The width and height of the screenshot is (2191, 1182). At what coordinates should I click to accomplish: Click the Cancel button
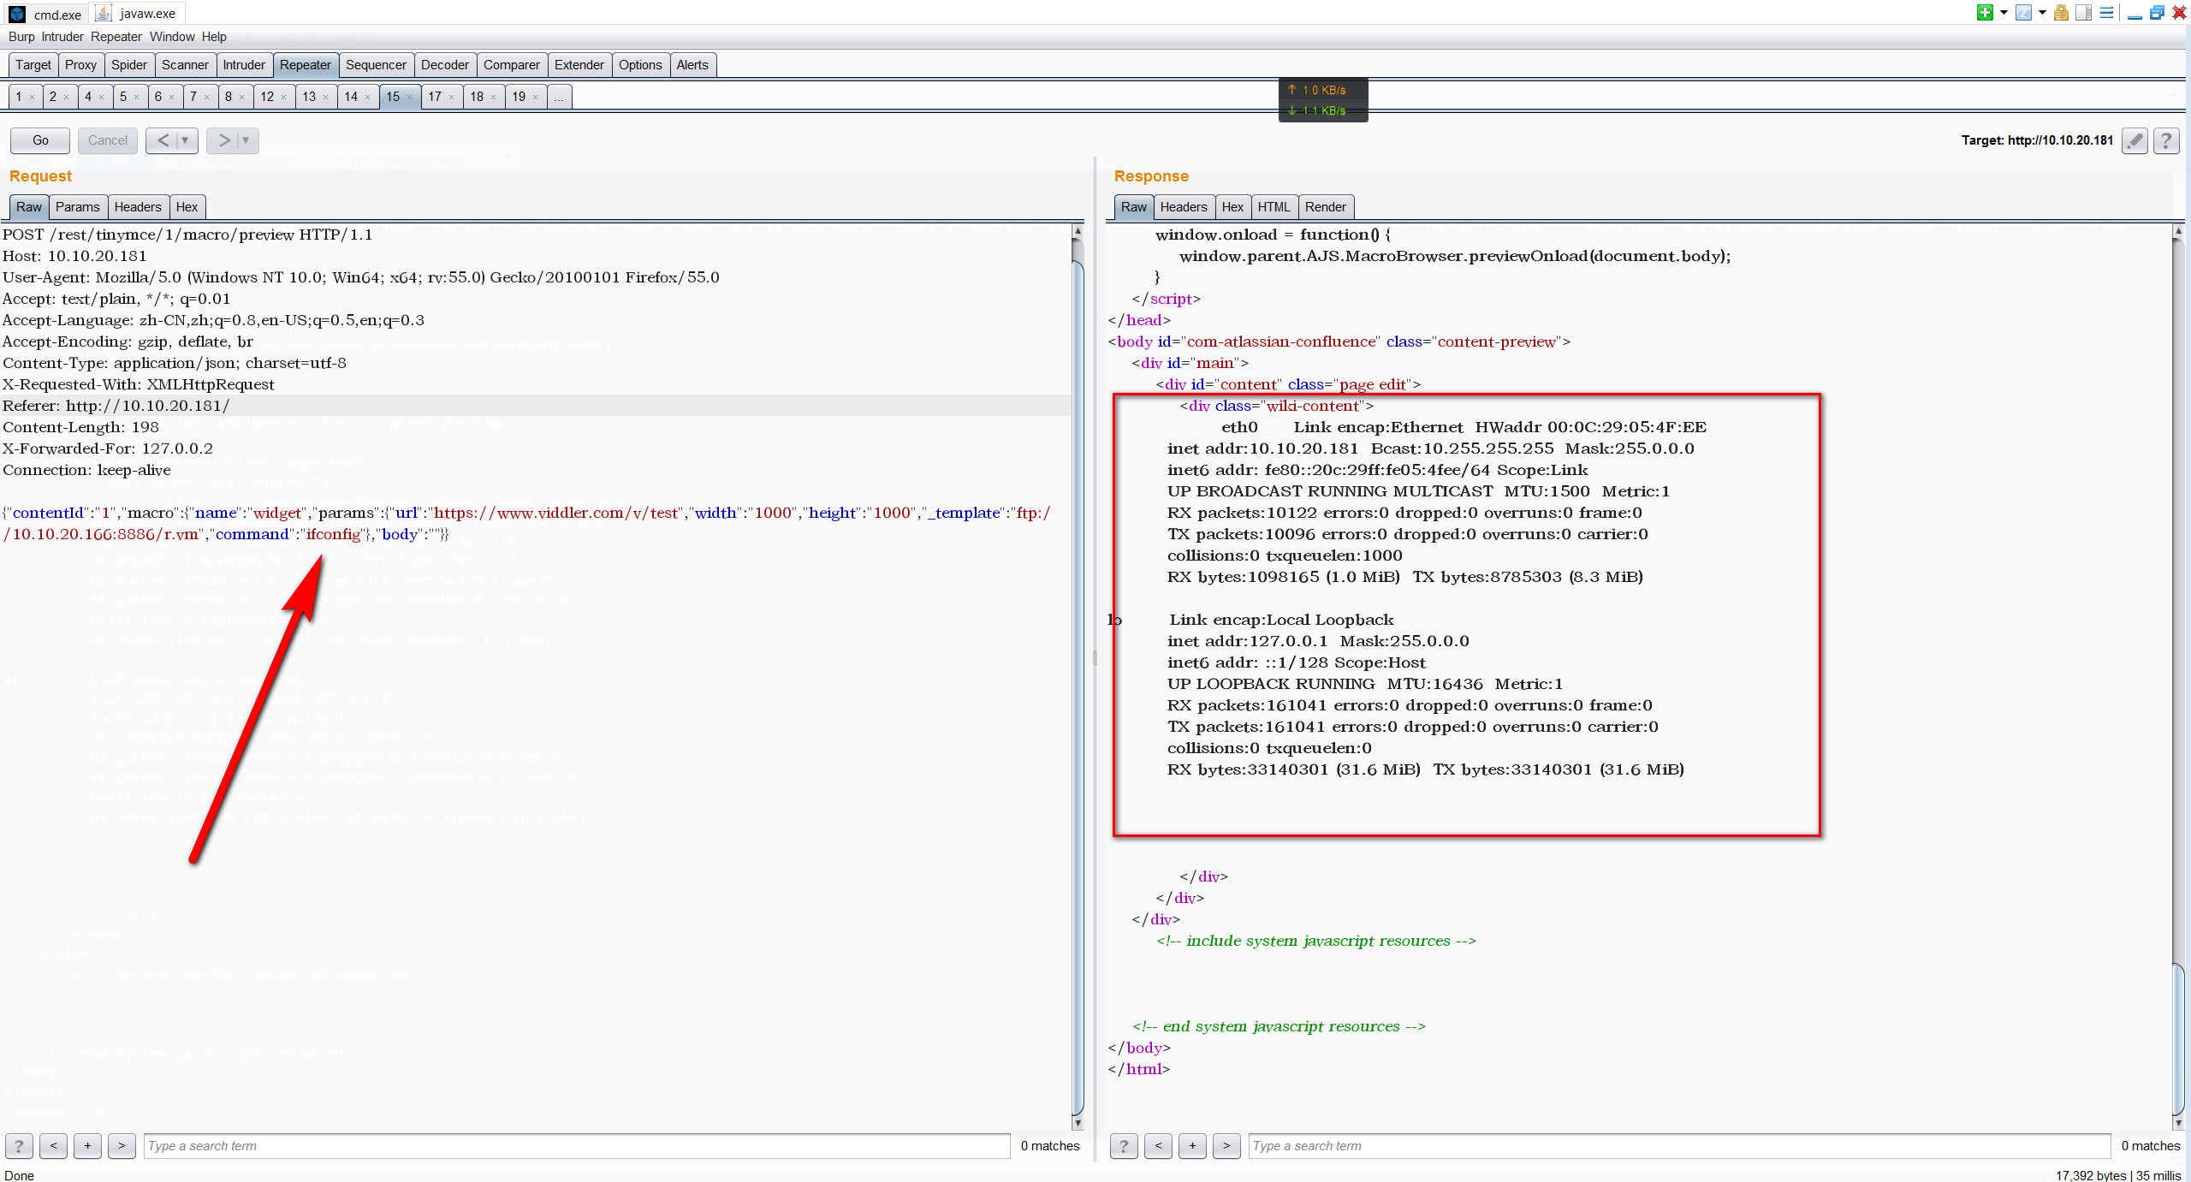[x=108, y=140]
